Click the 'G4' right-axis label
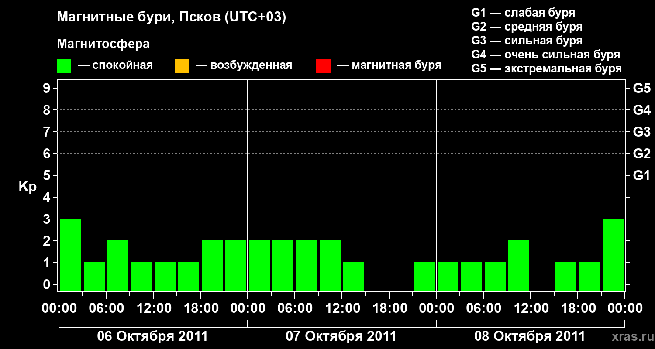Viewport: 655px width, 349px height. [641, 110]
